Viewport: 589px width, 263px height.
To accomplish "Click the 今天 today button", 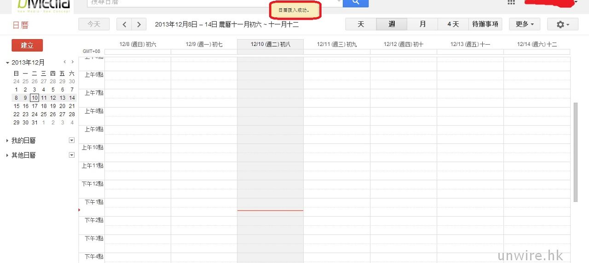I will click(94, 24).
